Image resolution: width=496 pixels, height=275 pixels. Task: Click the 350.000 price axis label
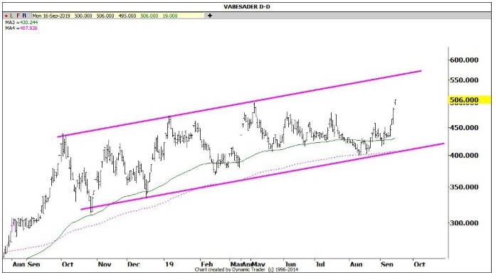464,187
